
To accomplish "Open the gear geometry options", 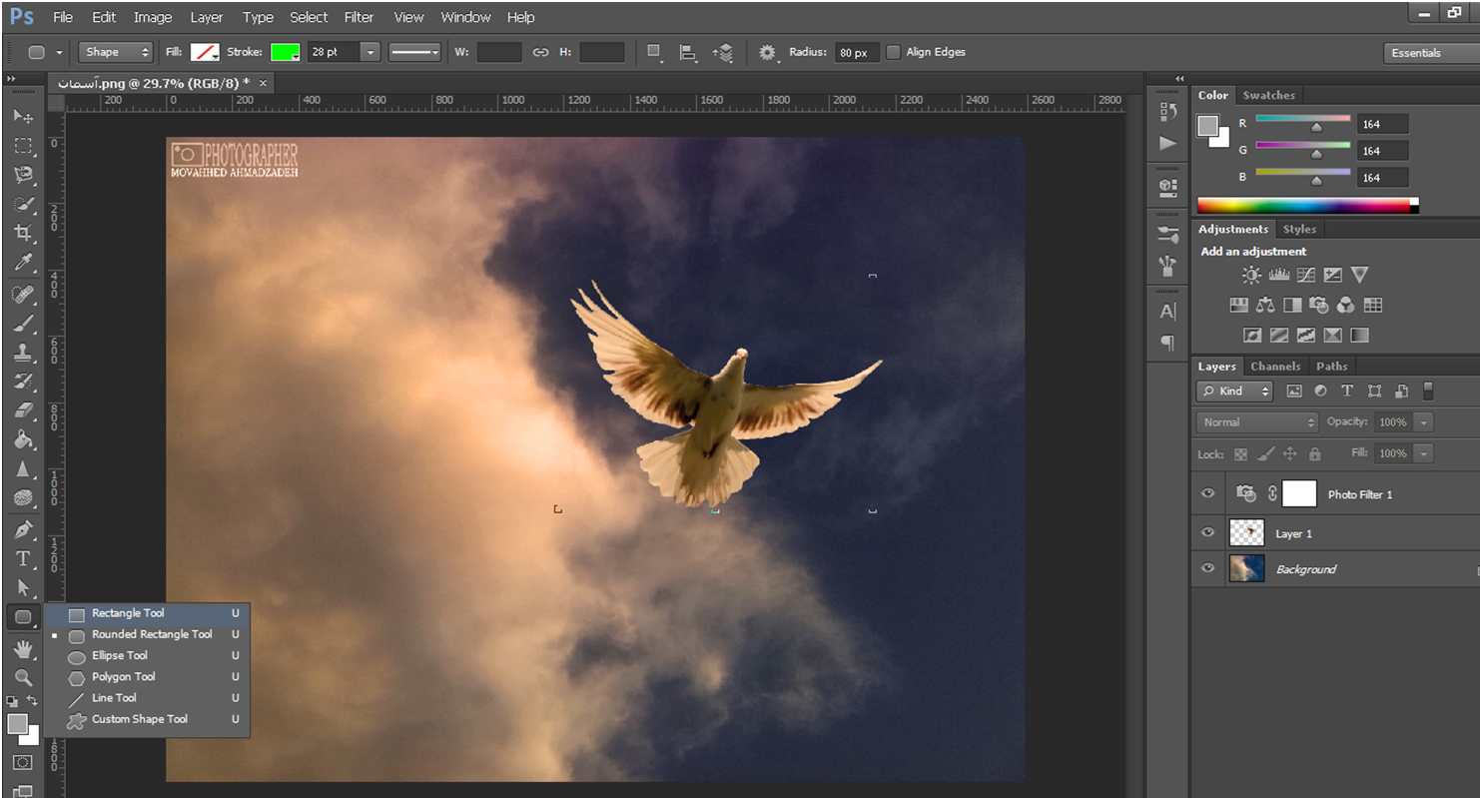I will pyautogui.click(x=768, y=52).
